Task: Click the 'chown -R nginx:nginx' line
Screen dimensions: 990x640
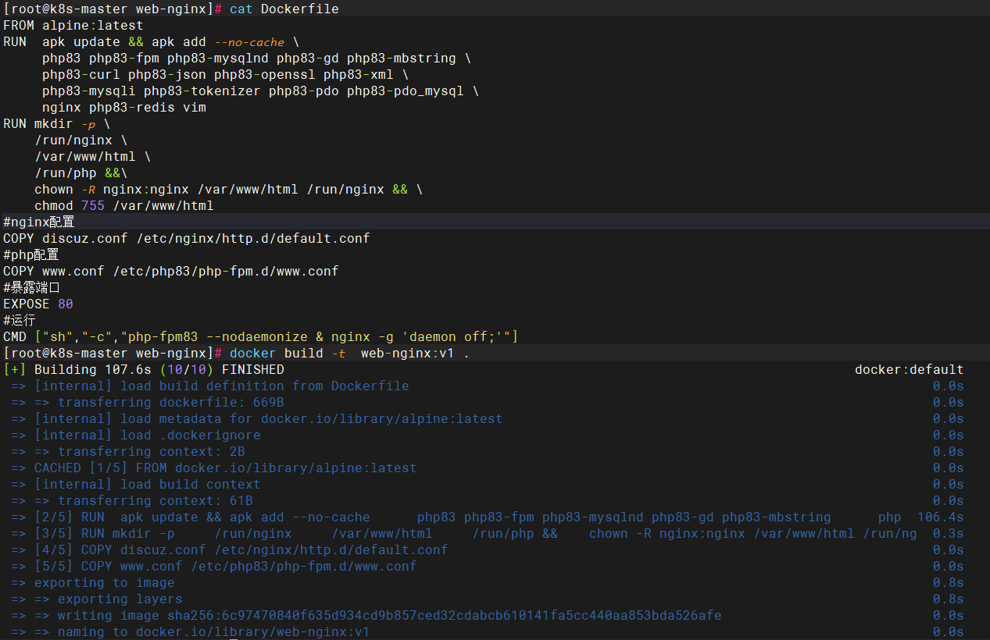Action: [229, 189]
